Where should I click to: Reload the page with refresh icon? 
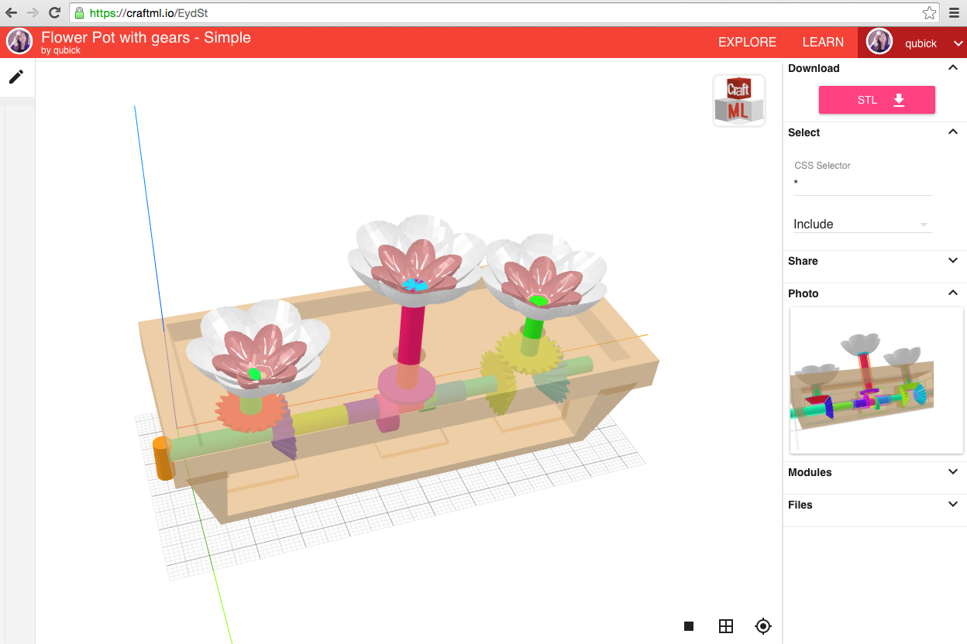click(54, 12)
